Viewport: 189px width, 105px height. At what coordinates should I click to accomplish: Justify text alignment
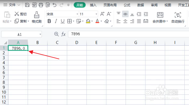pyautogui.click(x=139, y=21)
